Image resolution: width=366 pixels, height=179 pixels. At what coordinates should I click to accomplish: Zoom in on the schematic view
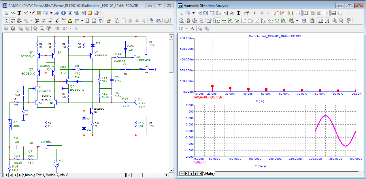(35, 28)
